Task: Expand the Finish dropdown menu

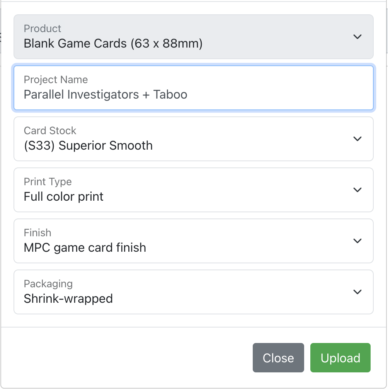Action: (193, 241)
